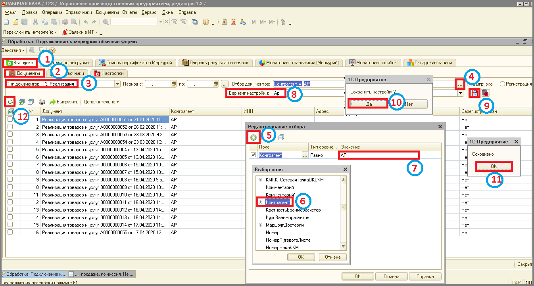534x286 pixels.
Task: Click the green refresh list icon
Action: pyautogui.click(x=10, y=102)
